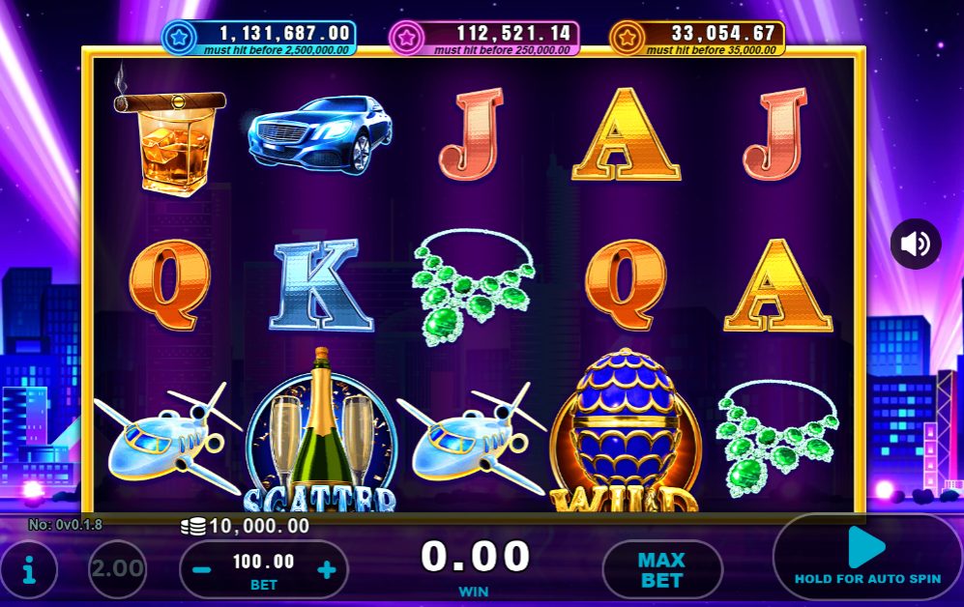964x607 pixels.
Task: Click the pink star jackpot icon
Action: [x=406, y=38]
